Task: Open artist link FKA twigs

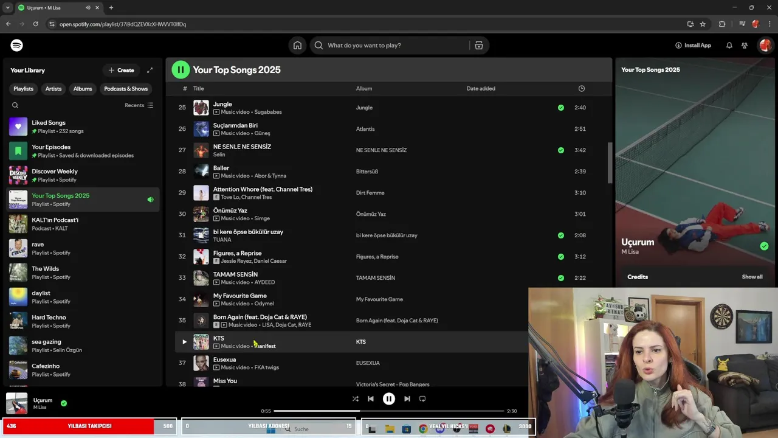Action: pyautogui.click(x=266, y=367)
